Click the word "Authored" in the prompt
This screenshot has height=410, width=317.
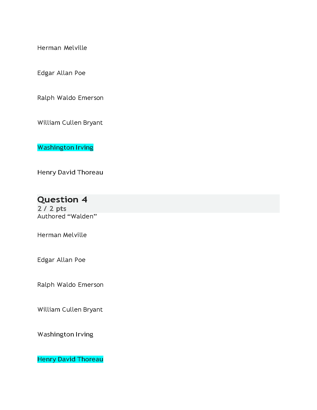click(51, 216)
